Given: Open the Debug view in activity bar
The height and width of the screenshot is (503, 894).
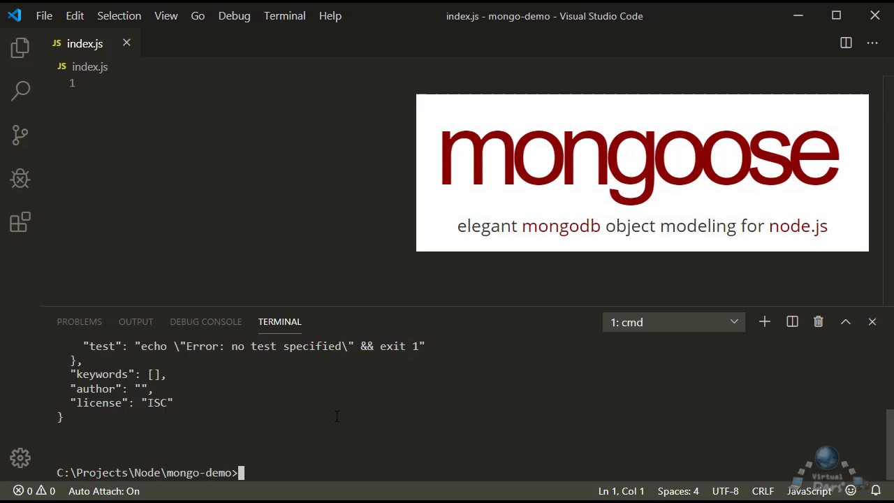Looking at the screenshot, I should 20,179.
